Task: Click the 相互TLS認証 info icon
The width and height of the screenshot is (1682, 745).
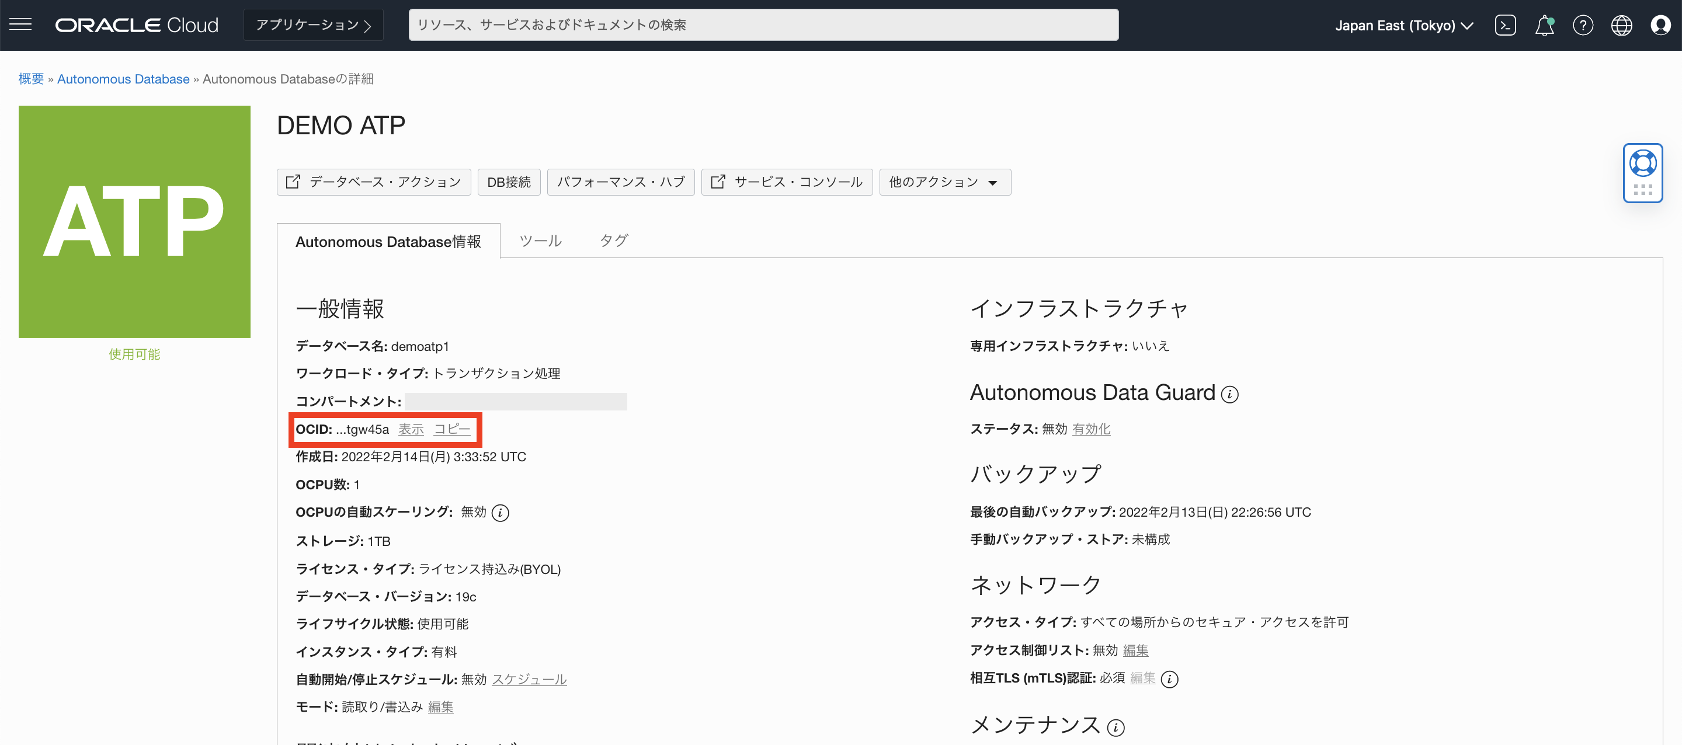Action: 1171,679
